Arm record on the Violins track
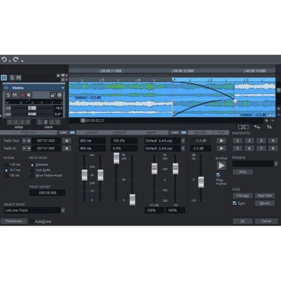Image resolution: width=281 pixels, height=281 pixels. tap(22, 95)
